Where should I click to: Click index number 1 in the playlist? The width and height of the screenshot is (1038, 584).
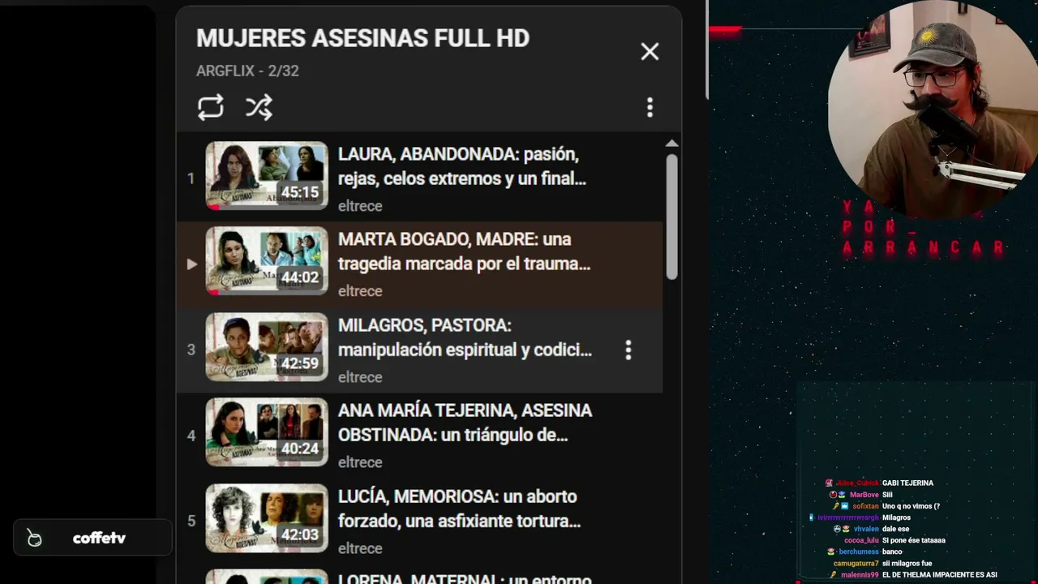click(x=191, y=178)
